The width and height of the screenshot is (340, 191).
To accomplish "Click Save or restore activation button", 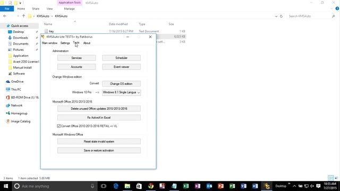I will [99, 150].
